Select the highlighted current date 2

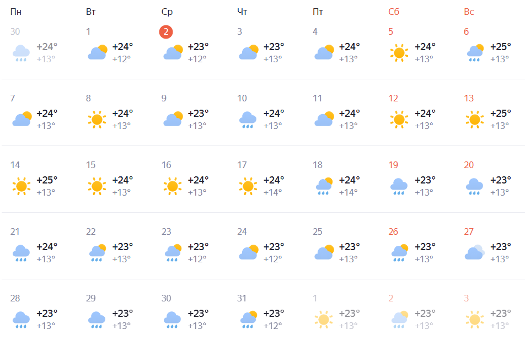coord(166,32)
